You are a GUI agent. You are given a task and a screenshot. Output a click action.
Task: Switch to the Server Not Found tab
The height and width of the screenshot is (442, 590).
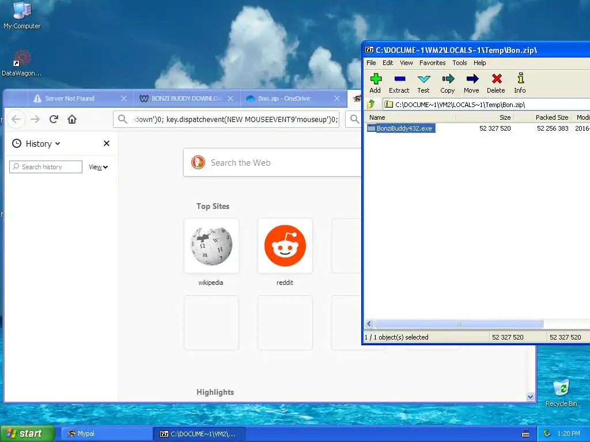point(80,98)
